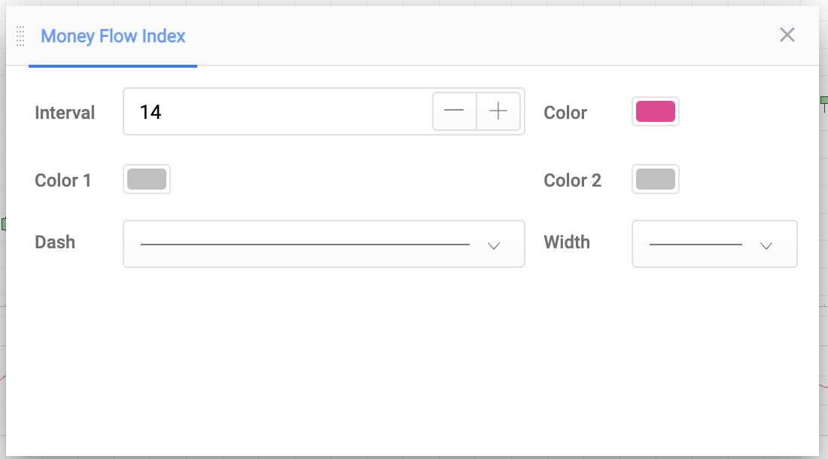Click the solid line preview in Dash
828x459 pixels.
tap(305, 245)
